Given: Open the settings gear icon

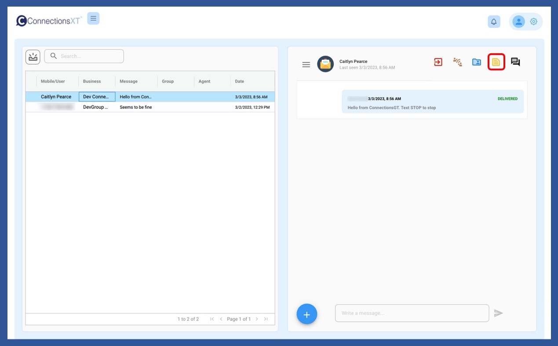Looking at the screenshot, I should coord(534,22).
